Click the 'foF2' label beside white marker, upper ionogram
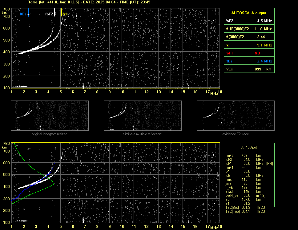Screen dimensions: 298x230 point(49,14)
